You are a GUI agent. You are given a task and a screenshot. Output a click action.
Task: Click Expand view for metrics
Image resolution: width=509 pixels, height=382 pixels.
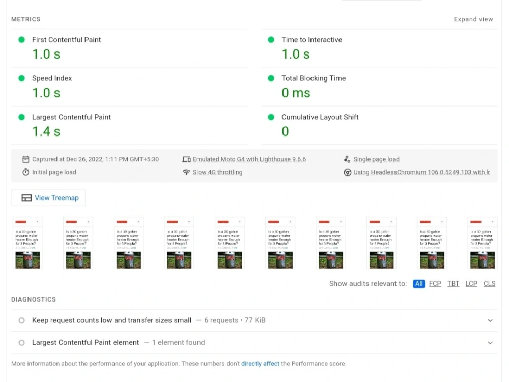[473, 19]
